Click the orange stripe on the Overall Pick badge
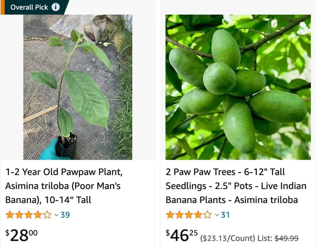Viewport: 317px width, 248px height. pos(2,7)
